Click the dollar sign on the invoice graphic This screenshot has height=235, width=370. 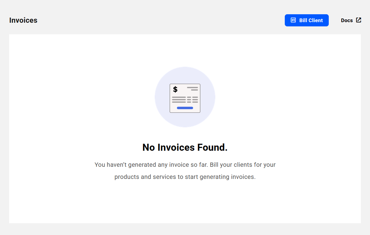pos(175,89)
